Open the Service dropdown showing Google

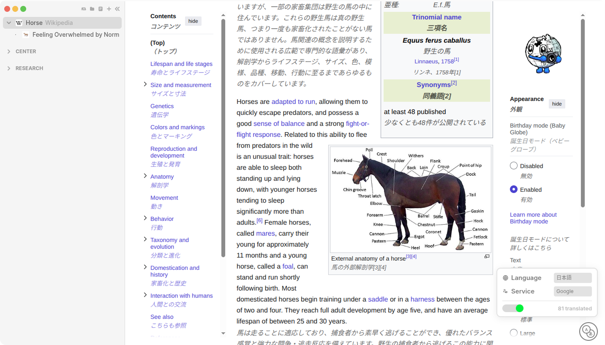[572, 291]
